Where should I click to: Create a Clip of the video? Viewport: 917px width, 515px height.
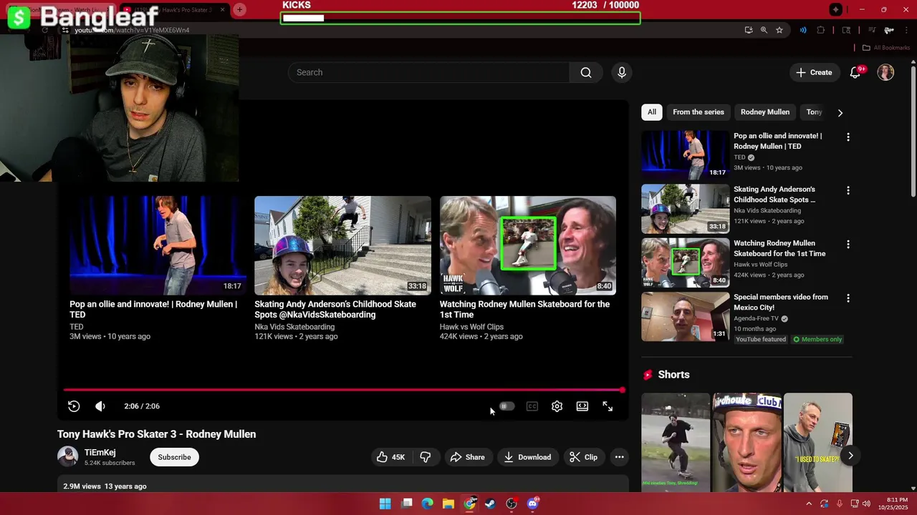pyautogui.click(x=583, y=457)
